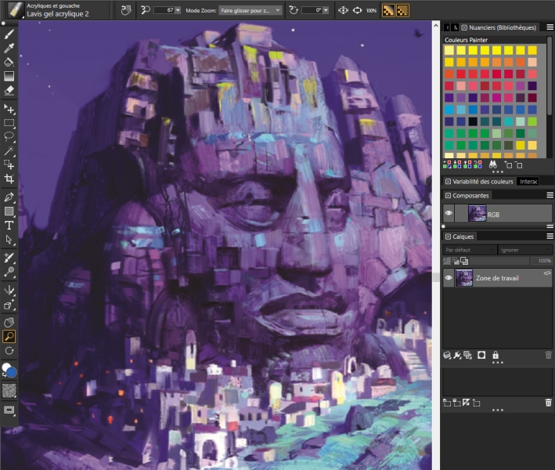Open the Nuanciers panel options menu
Viewport: 555px width, 470px height.
(549, 27)
